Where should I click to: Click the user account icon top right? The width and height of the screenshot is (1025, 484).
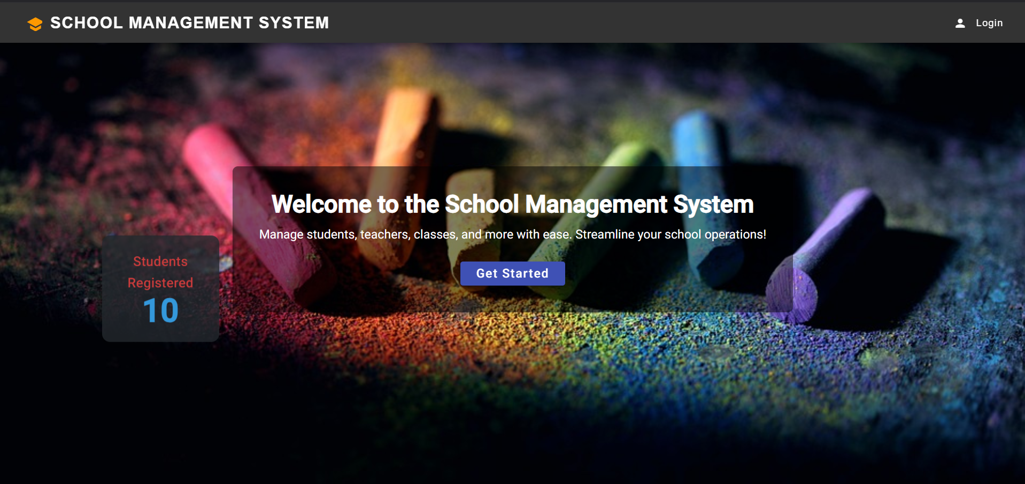(960, 22)
